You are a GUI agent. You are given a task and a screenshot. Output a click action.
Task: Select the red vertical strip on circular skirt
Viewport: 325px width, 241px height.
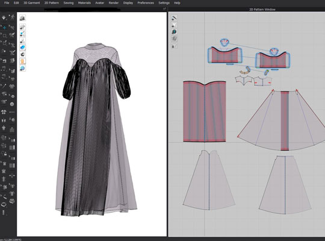[x=285, y=120]
